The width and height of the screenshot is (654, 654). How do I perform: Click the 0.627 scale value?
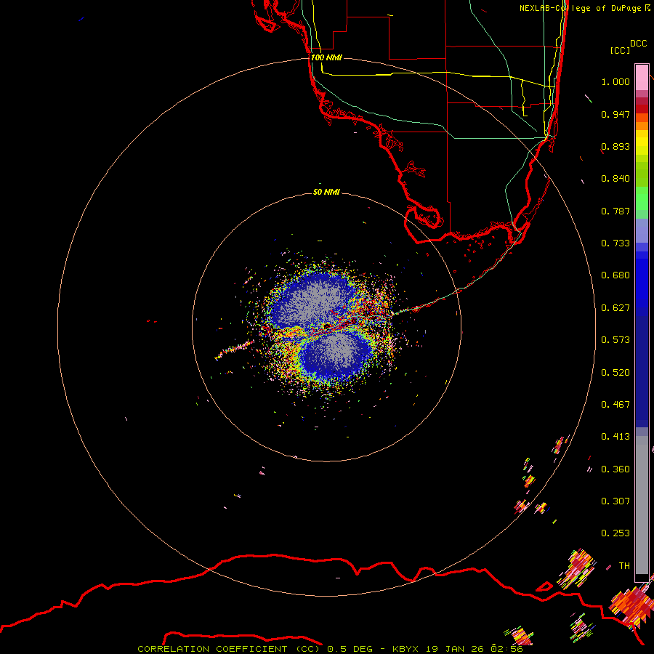tap(615, 308)
